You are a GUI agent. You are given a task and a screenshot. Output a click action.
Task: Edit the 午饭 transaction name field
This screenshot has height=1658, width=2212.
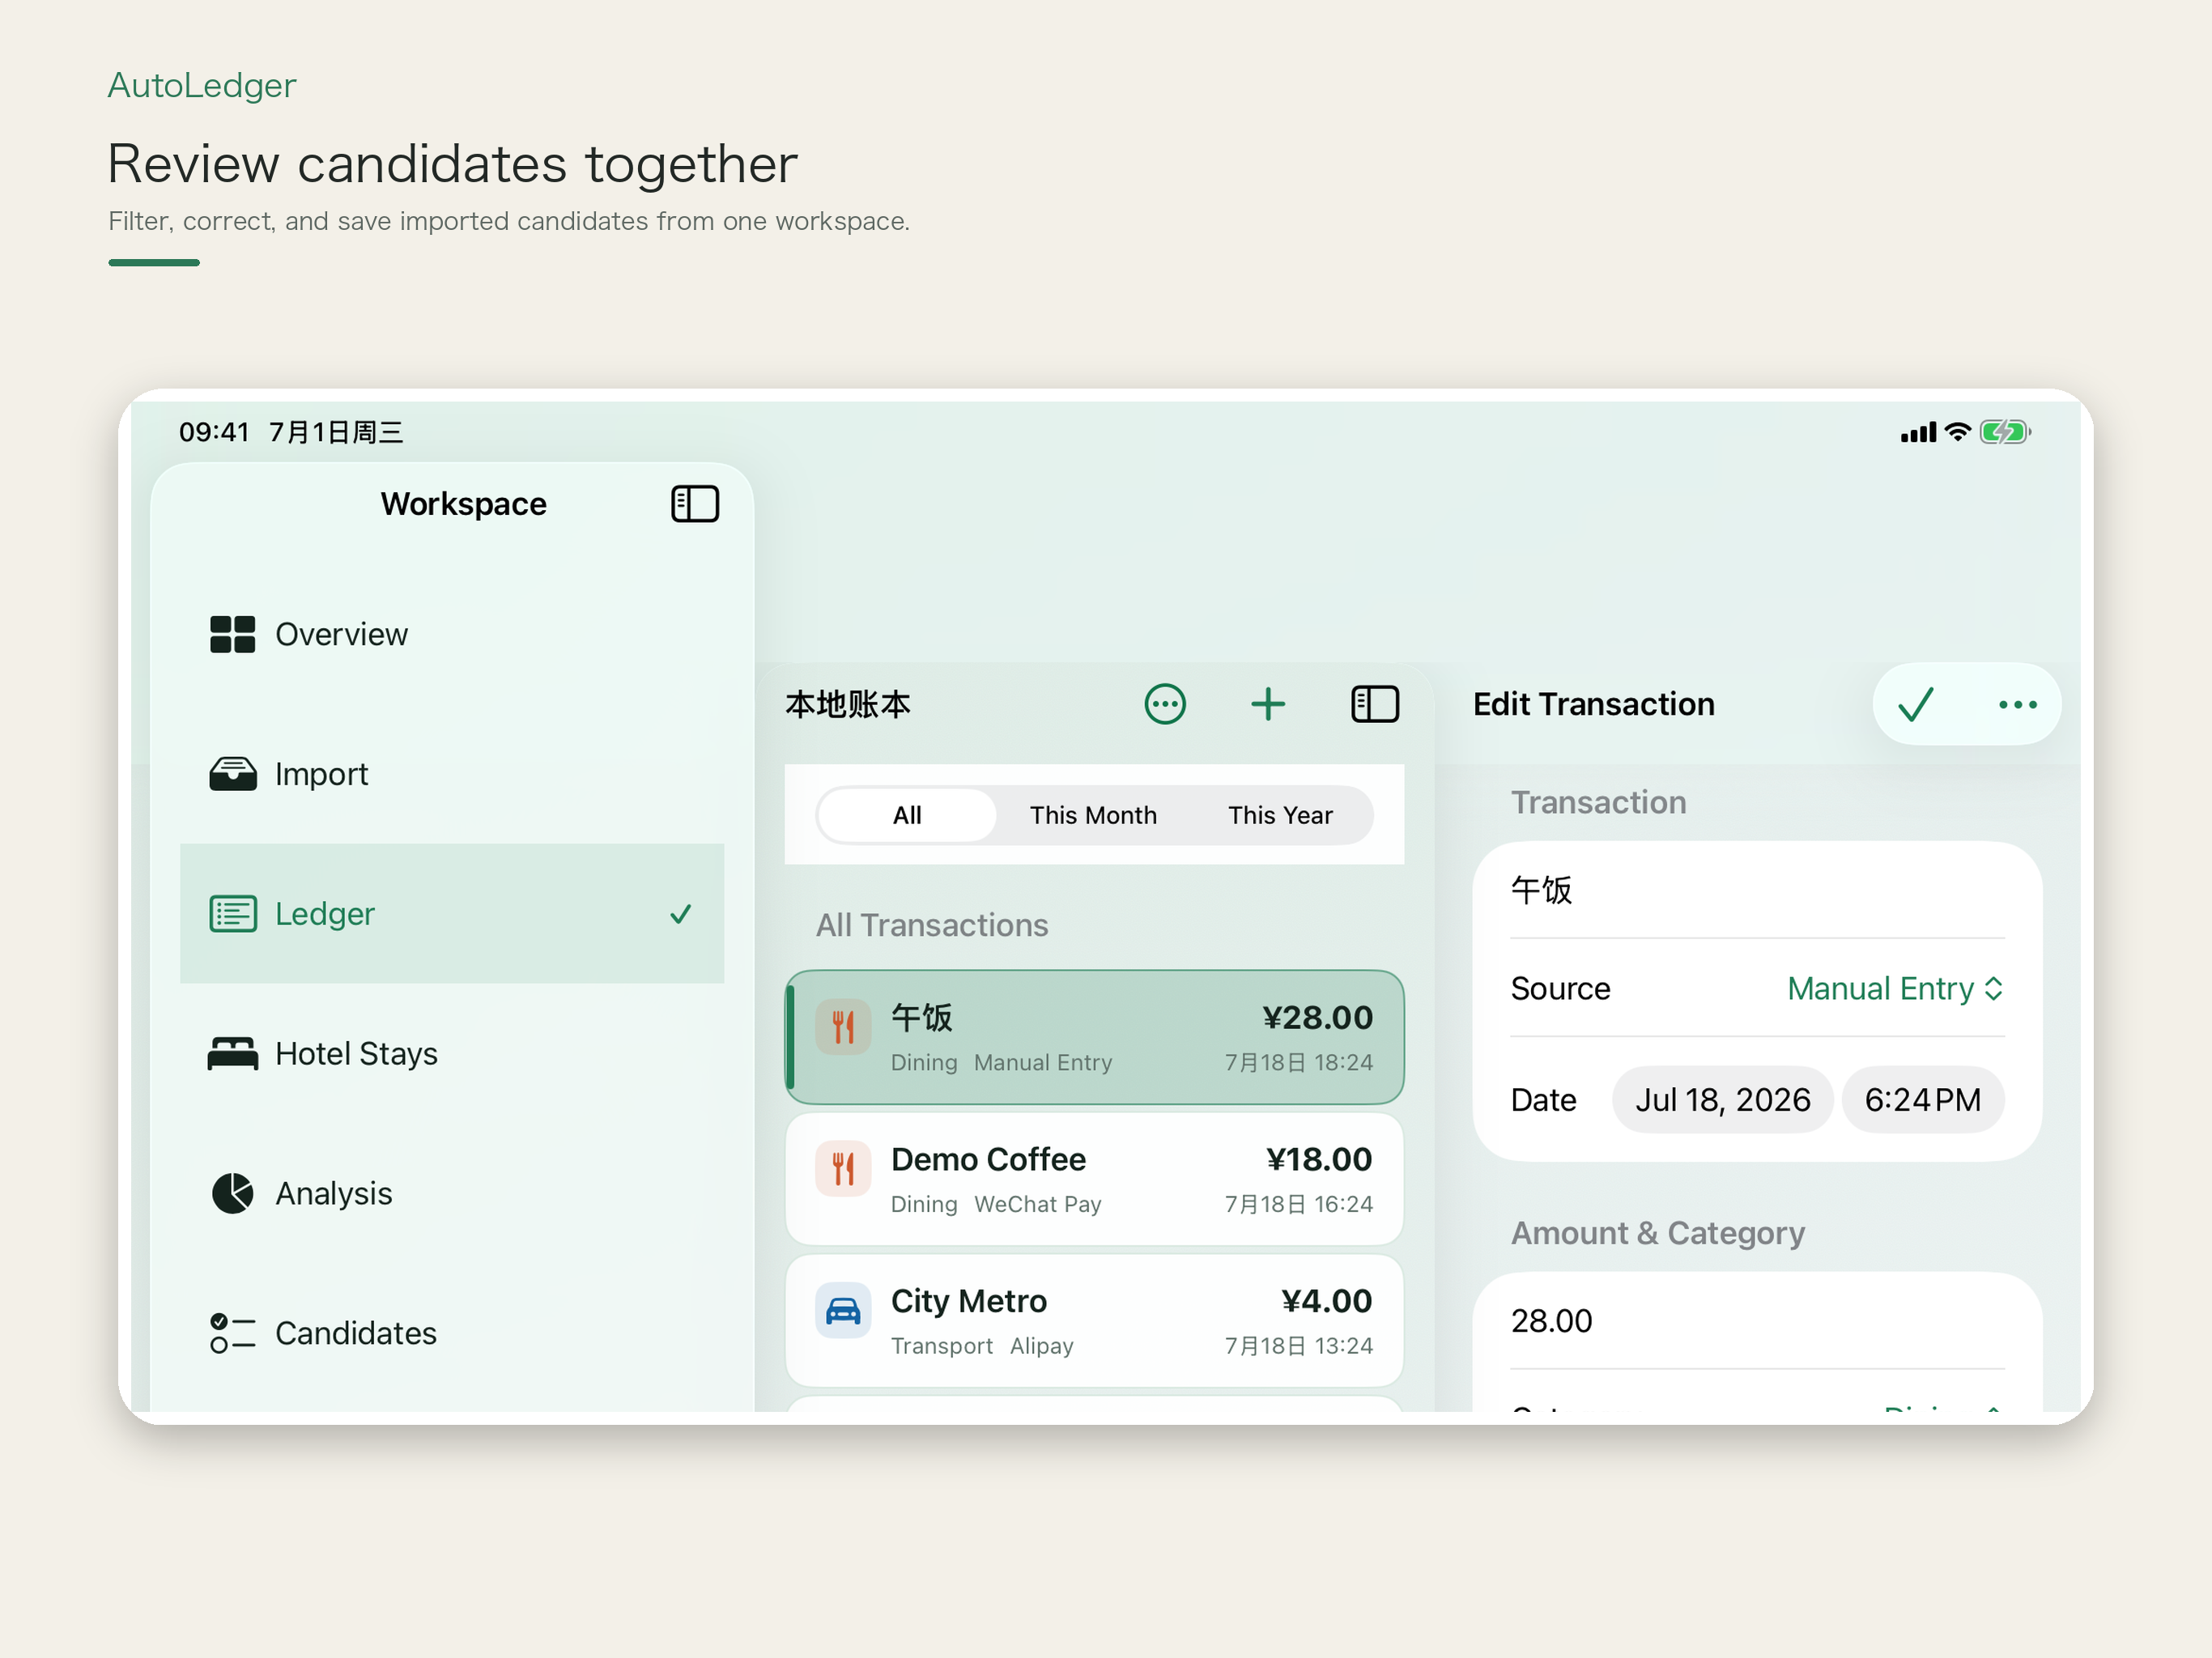pos(1757,890)
